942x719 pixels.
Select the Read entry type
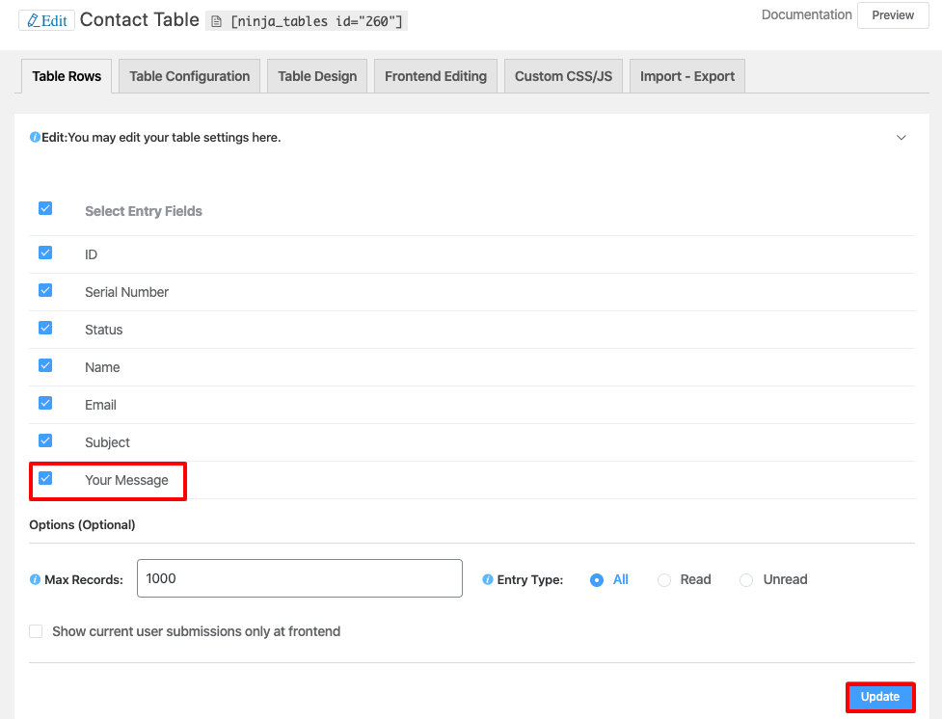664,580
